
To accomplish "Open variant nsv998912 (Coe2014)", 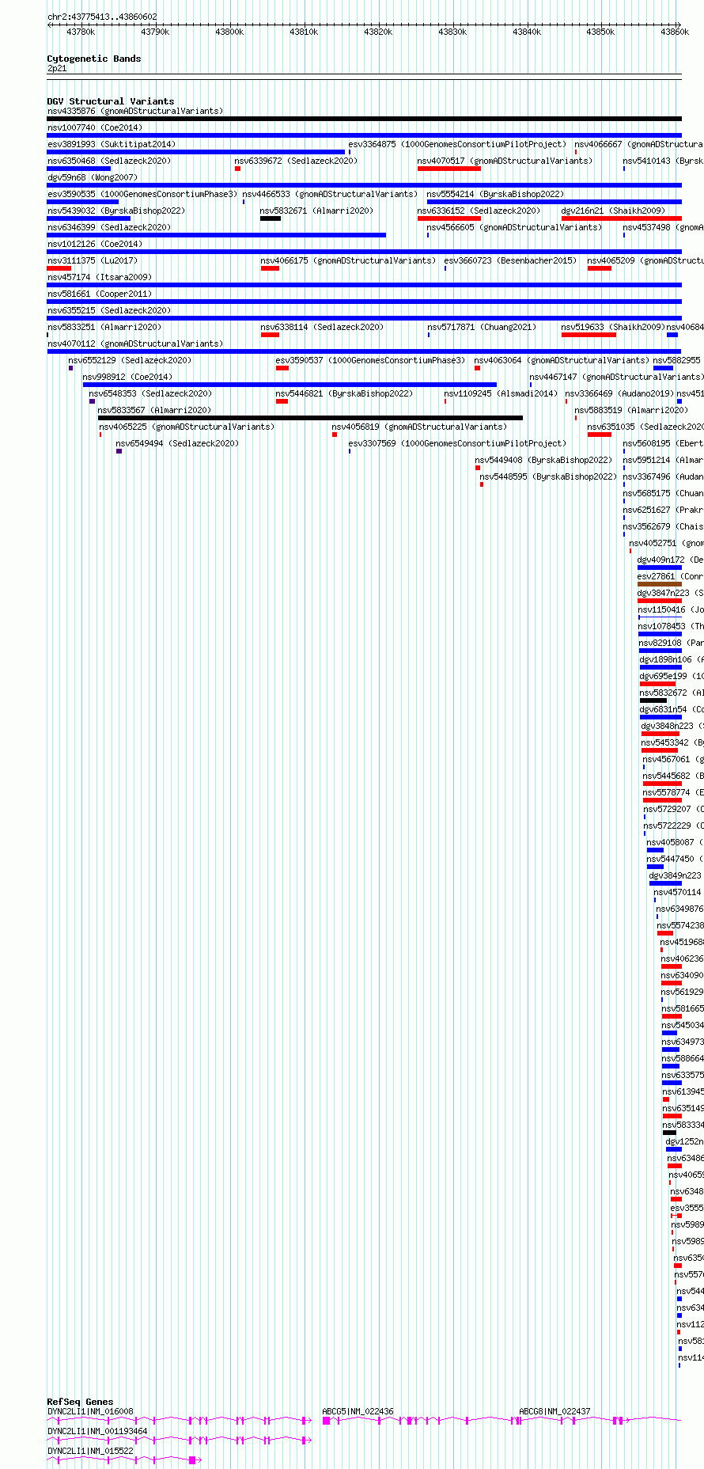I will (x=127, y=377).
